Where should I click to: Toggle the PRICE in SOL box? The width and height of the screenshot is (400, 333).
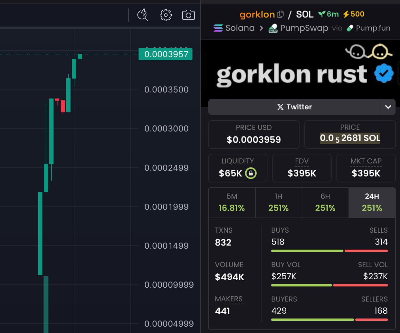click(350, 134)
